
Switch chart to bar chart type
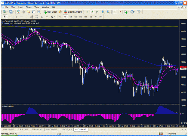[x=87, y=12]
